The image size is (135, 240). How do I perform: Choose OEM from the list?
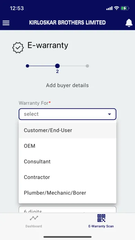(67, 146)
